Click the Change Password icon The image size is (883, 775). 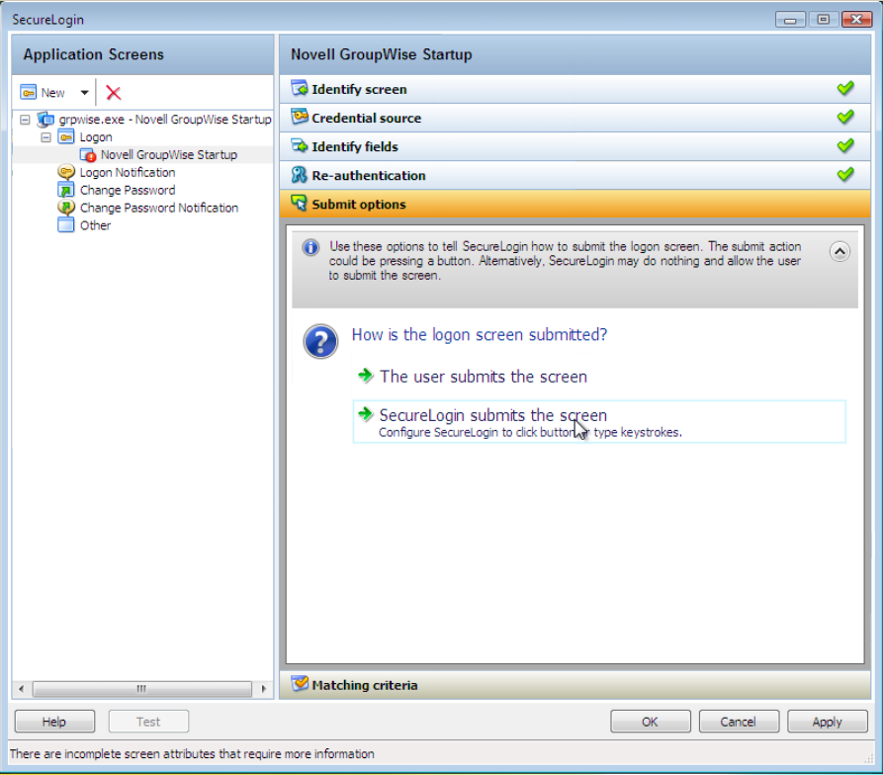(x=66, y=190)
